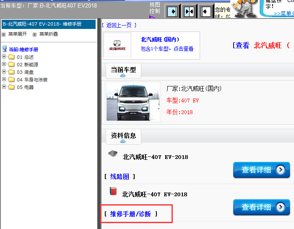Open the 北汽威旺 (国内) brand link
Screen dimensions: 294x229
coord(160,39)
